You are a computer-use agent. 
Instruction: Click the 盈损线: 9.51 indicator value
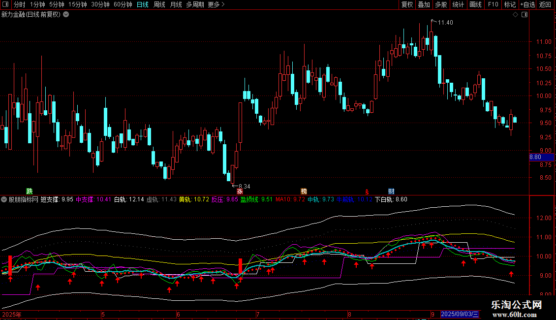pyautogui.click(x=256, y=199)
